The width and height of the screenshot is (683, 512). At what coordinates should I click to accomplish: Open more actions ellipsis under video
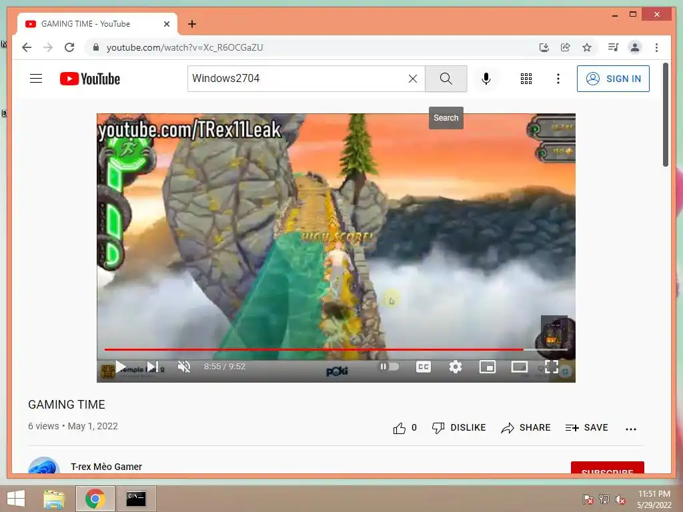[631, 429]
